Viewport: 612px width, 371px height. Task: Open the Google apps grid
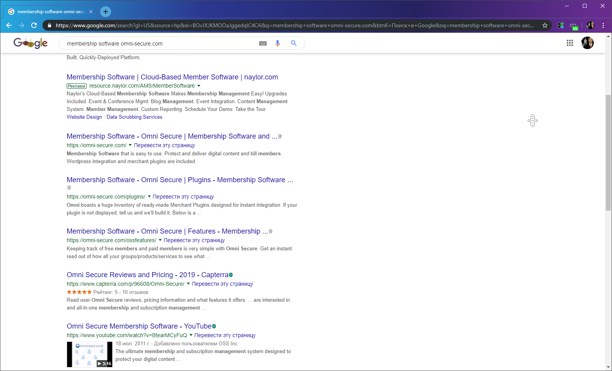(x=570, y=43)
